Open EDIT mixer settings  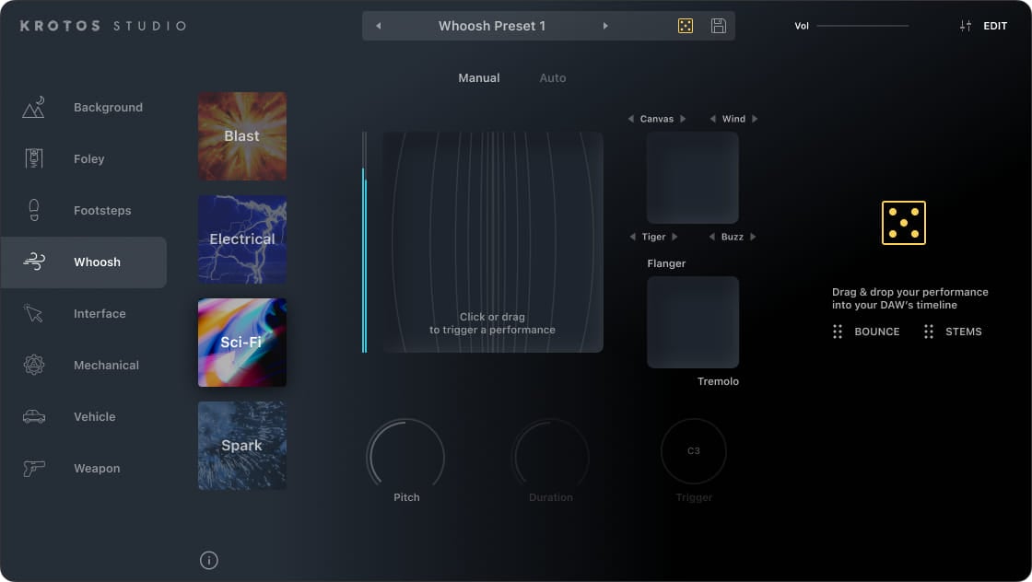coord(984,26)
